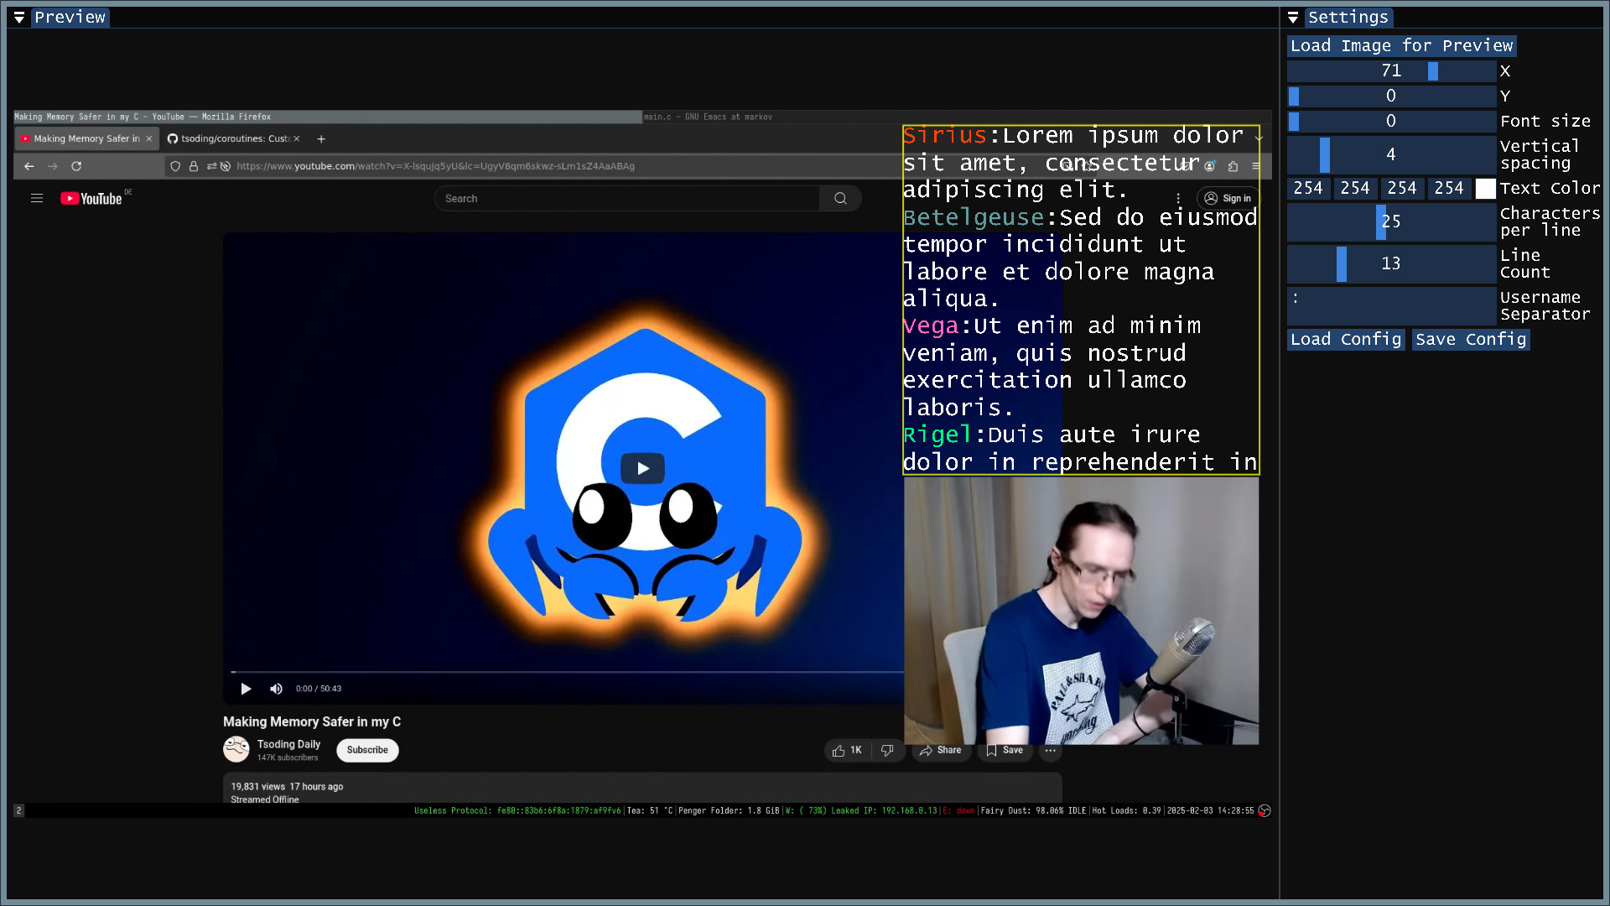1610x906 pixels.
Task: Click the YouTube hamburger menu icon
Action: pos(37,199)
